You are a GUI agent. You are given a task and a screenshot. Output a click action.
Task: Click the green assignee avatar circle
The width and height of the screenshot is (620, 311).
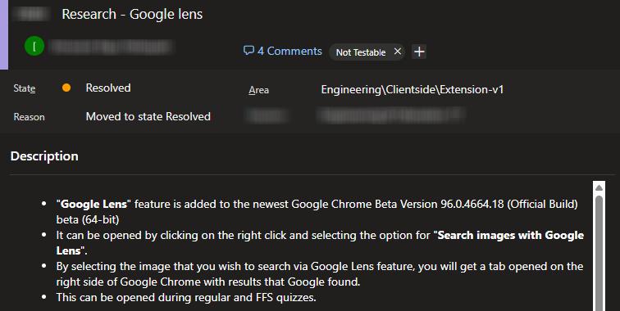tap(34, 46)
